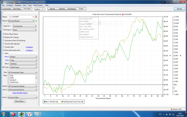Screen dimensions: 187x117
Task: Open PokerStars from the Windows taskbar
Action: [x=14, y=114]
